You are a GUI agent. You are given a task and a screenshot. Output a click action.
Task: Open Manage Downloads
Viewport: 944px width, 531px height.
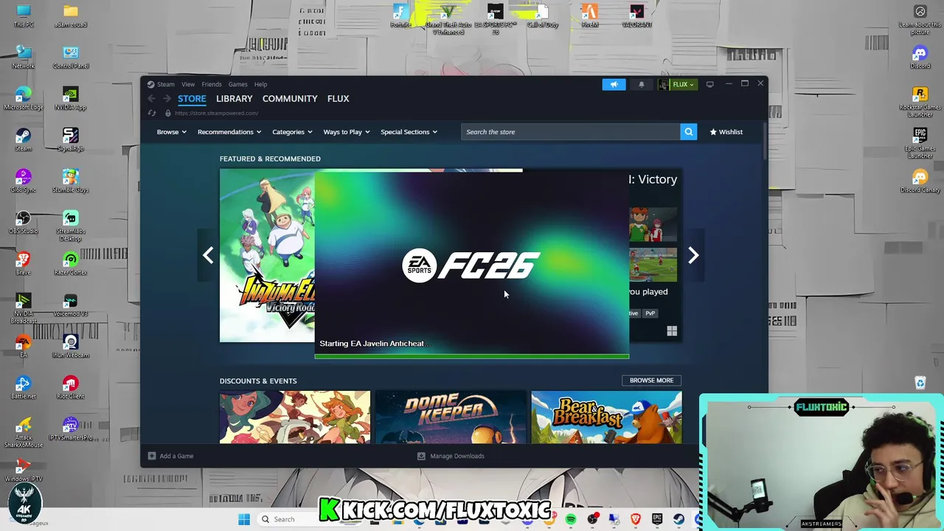pyautogui.click(x=451, y=456)
